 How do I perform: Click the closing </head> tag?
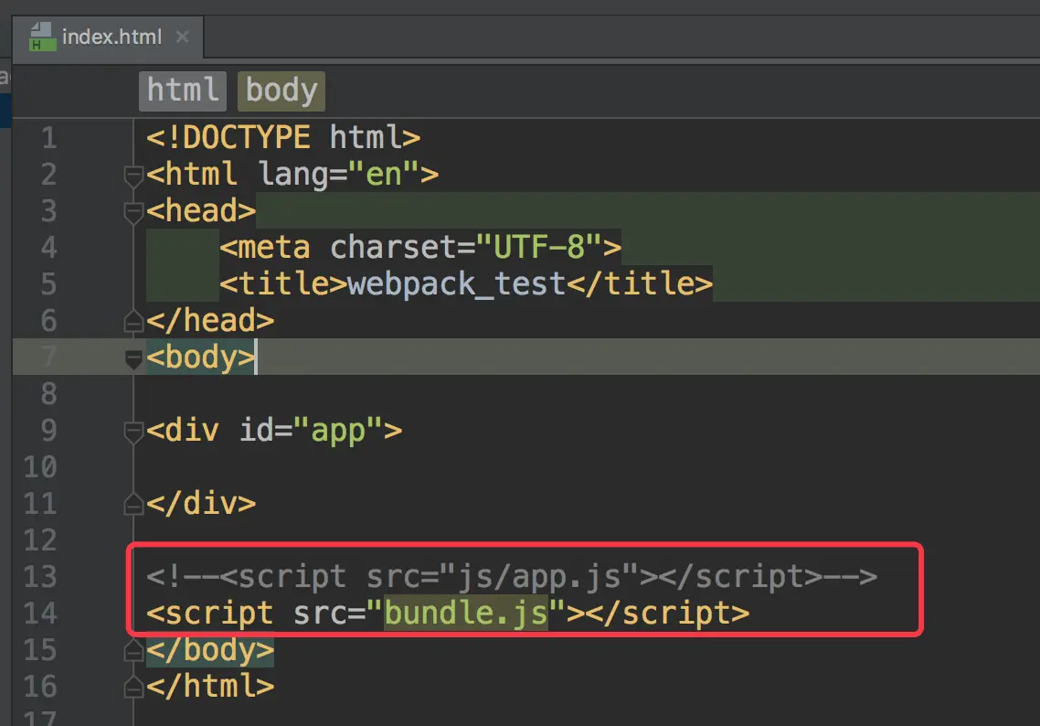pyautogui.click(x=209, y=321)
